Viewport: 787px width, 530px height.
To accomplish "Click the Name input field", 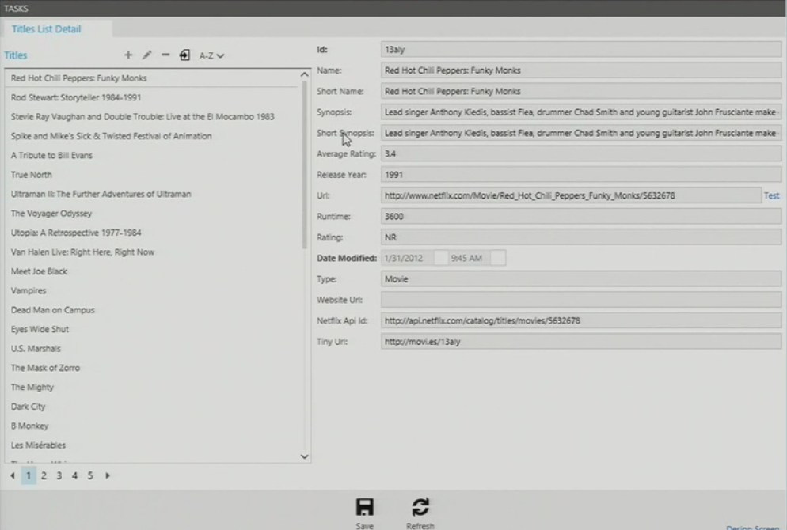I will coord(580,70).
